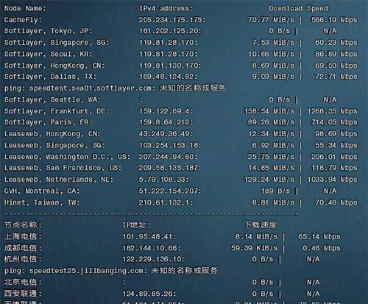Viewport: 368px width, 304px height.
Task: Select IP address 205.234.175.175
Action: coord(170,20)
